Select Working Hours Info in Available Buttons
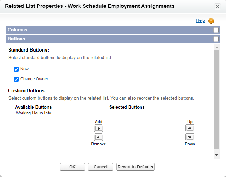 point(33,113)
